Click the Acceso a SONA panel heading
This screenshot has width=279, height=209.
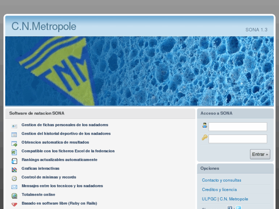(x=216, y=113)
